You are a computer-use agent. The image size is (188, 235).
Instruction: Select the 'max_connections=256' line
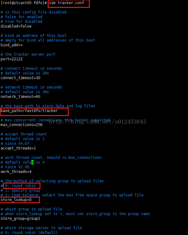(x=21, y=125)
